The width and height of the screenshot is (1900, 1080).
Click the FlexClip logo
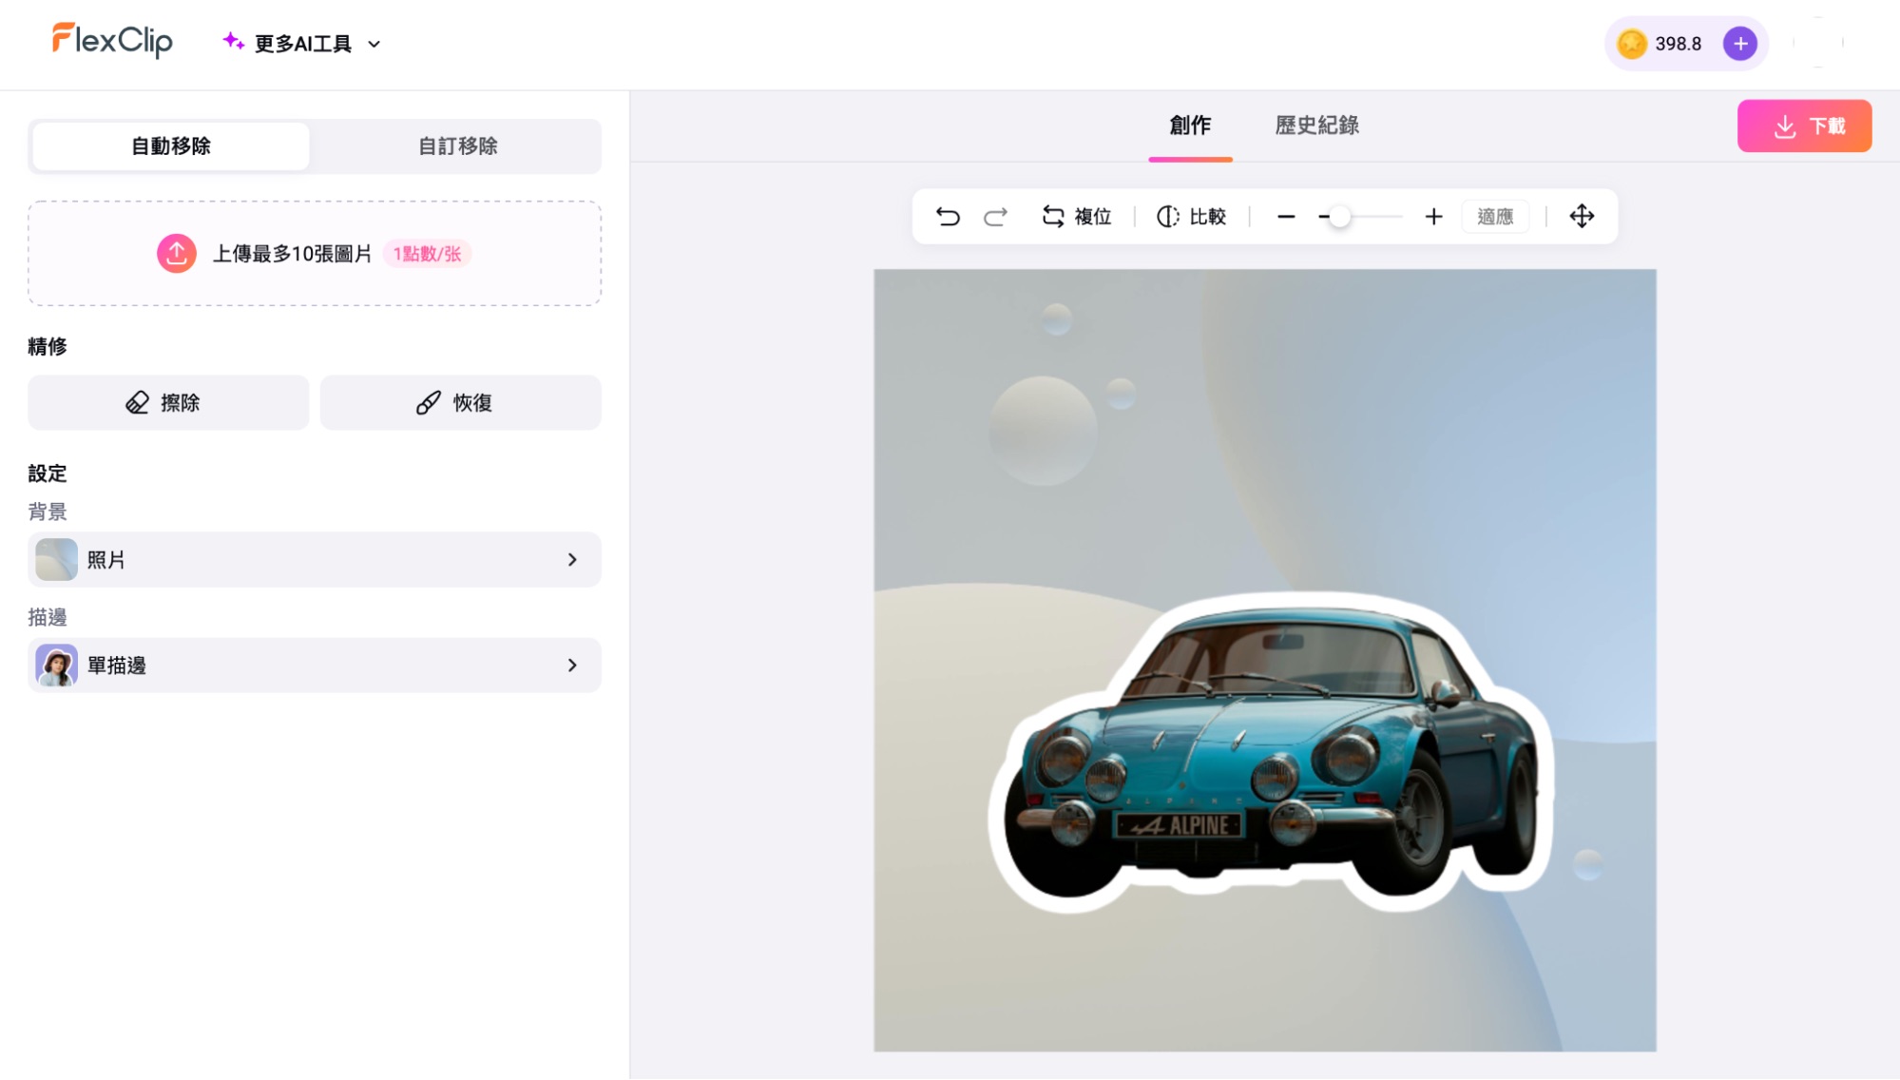point(112,41)
